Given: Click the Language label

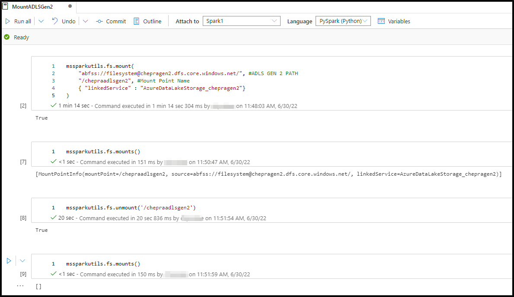Looking at the screenshot, I should click(x=300, y=21).
